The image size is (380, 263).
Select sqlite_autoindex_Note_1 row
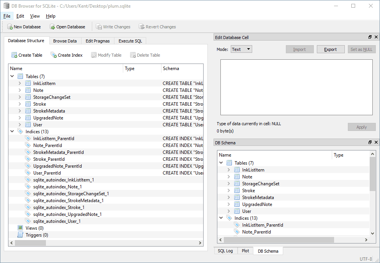(106, 187)
